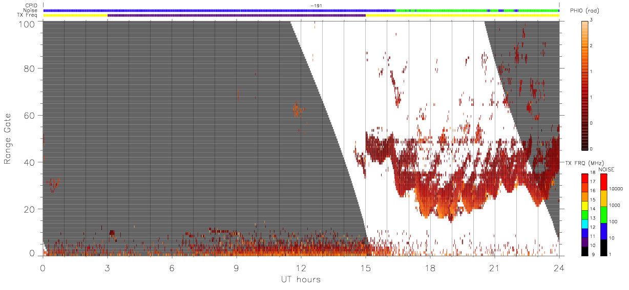629x290 pixels.
Task: Click the 80 tick on Range Gate axis
Action: pos(29,68)
